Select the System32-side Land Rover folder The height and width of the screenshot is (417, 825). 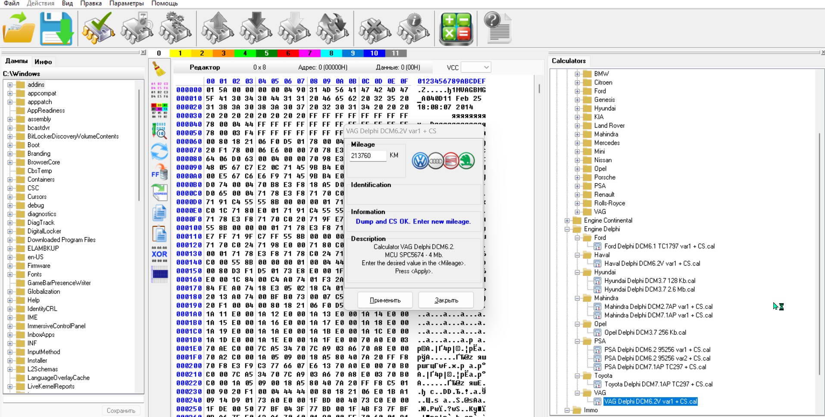[609, 125]
